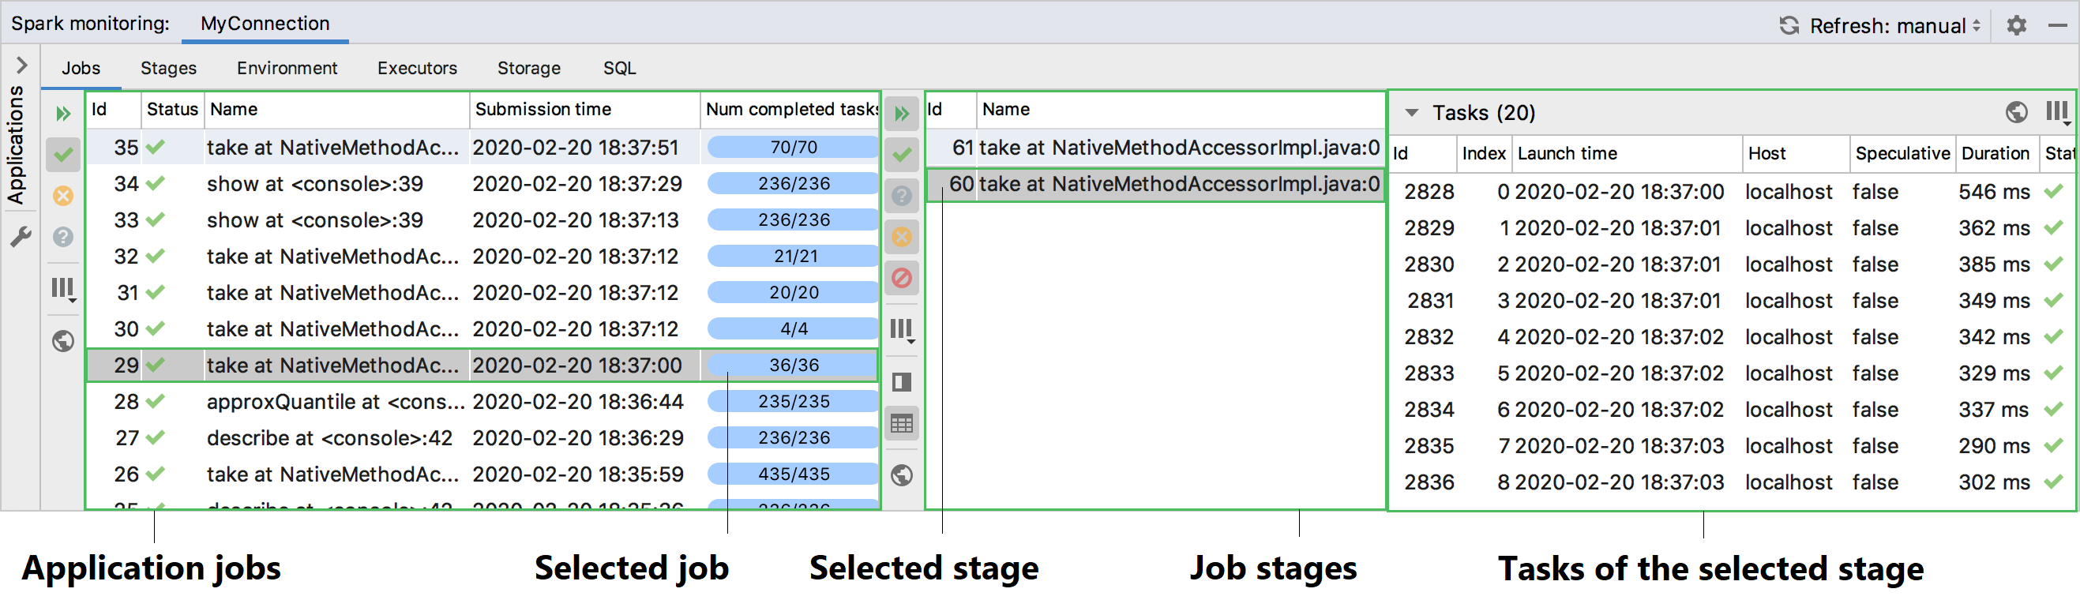Open the stages table columns selector
This screenshot has width=2080, height=600.
coord(902,330)
